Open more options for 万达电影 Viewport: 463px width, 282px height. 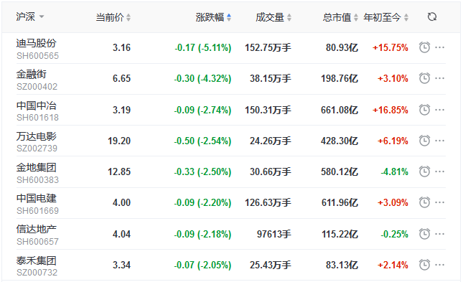click(x=440, y=141)
